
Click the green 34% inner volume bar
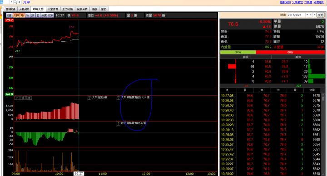238,52
